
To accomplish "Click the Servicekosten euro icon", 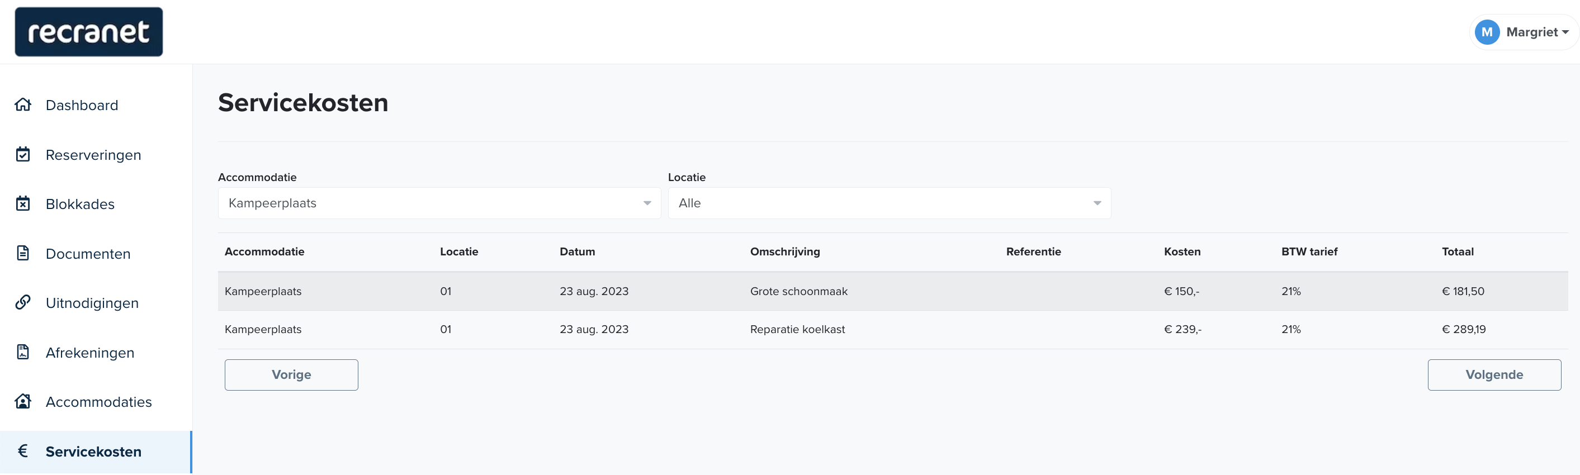I will click(23, 451).
